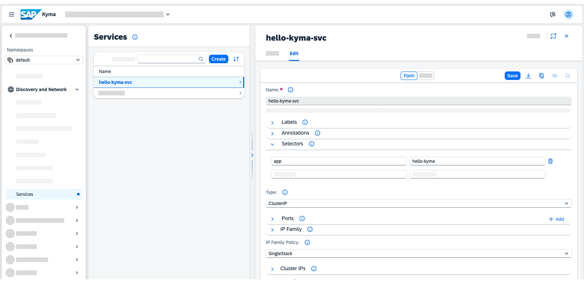Expand the IP Family section

click(x=272, y=230)
